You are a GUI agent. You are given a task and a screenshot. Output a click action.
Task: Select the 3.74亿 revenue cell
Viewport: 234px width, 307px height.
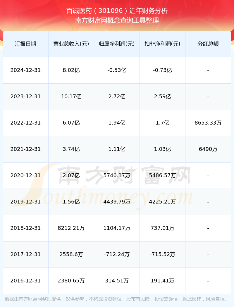click(x=71, y=149)
